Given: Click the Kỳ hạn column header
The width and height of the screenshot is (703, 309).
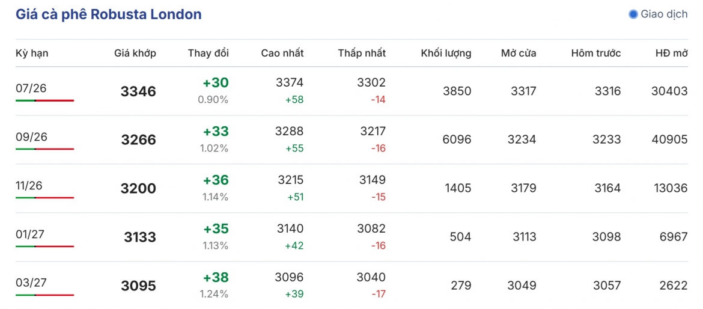Looking at the screenshot, I should click(x=32, y=54).
